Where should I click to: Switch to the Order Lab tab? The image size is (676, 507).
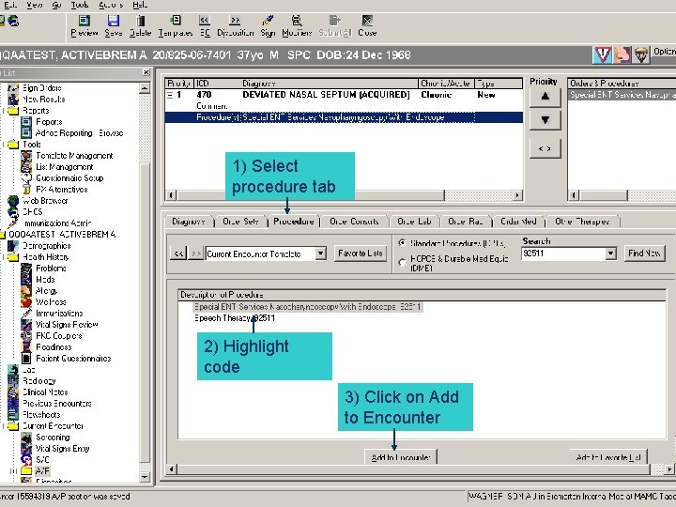coord(414,222)
